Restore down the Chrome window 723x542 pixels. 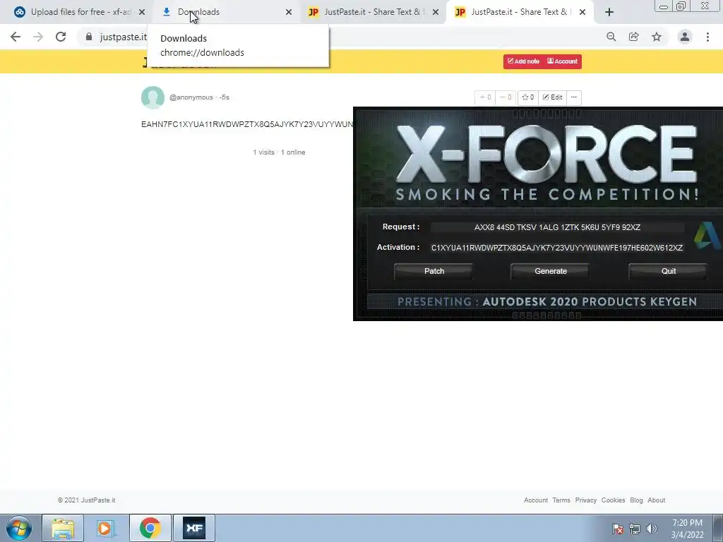coord(681,6)
